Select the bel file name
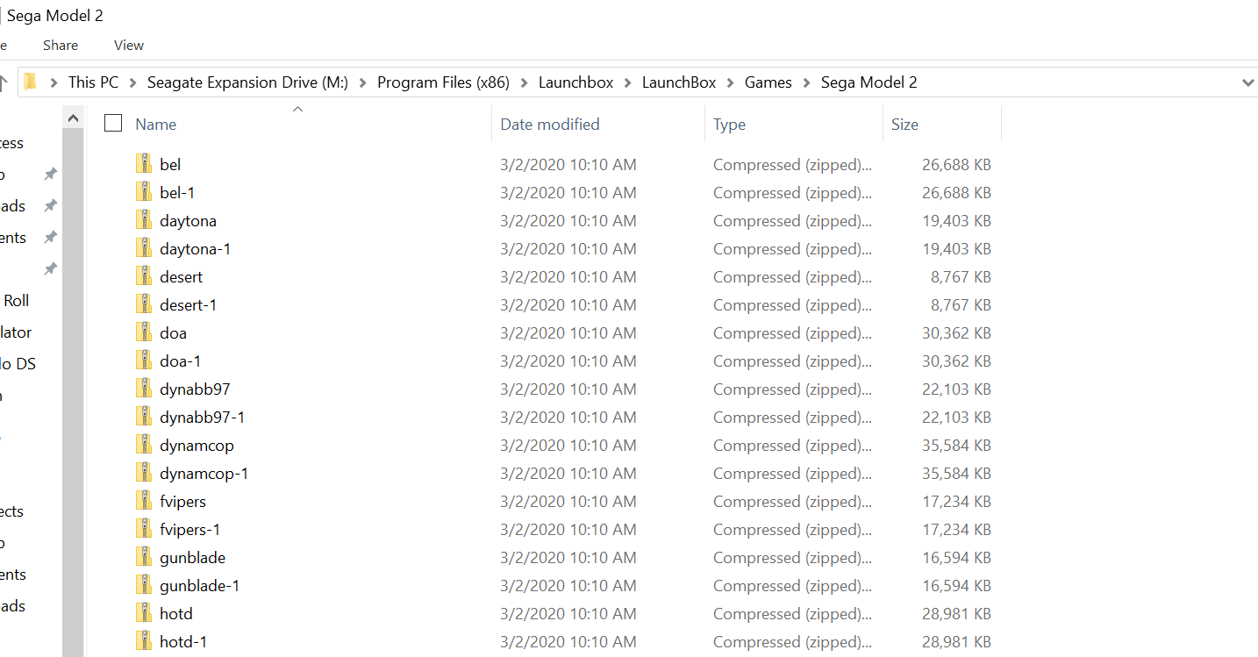Screen dimensions: 1258x657 (170, 165)
